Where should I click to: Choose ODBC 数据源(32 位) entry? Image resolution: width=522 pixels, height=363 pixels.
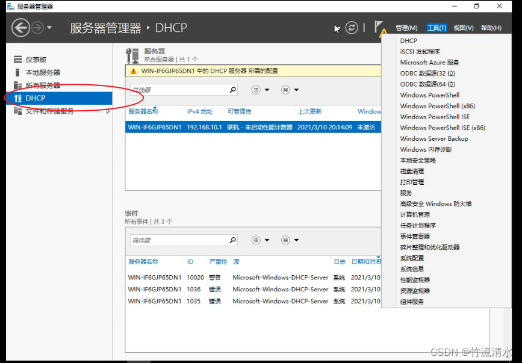click(x=427, y=73)
